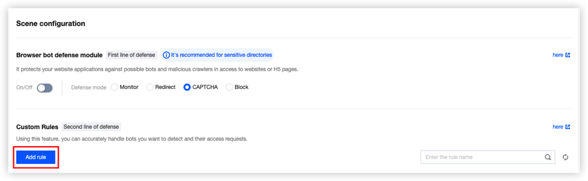588x181 pixels.
Task: Click the 'Second line of defense' tag
Action: (x=91, y=127)
